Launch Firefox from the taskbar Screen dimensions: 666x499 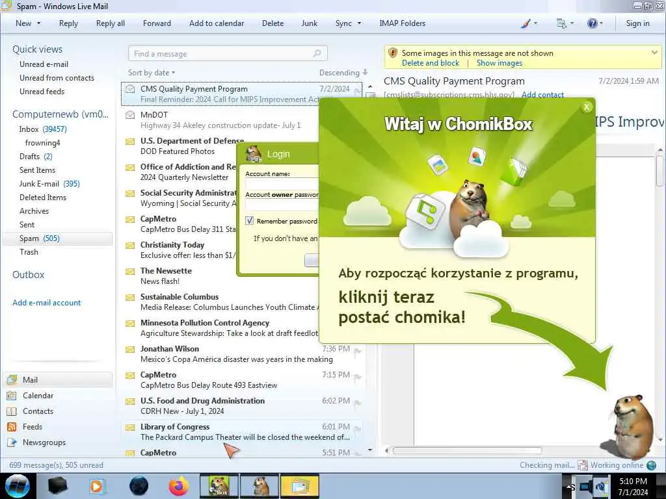coord(178,486)
